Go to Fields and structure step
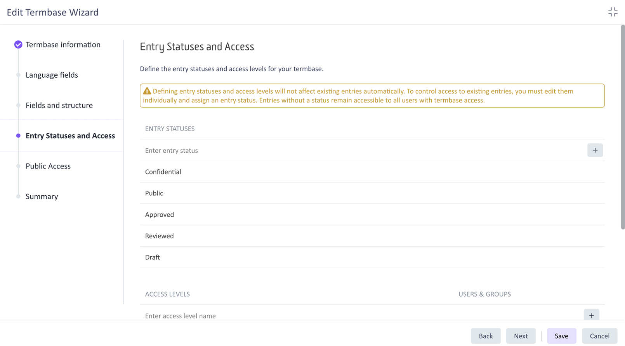The image size is (625, 346). (59, 105)
